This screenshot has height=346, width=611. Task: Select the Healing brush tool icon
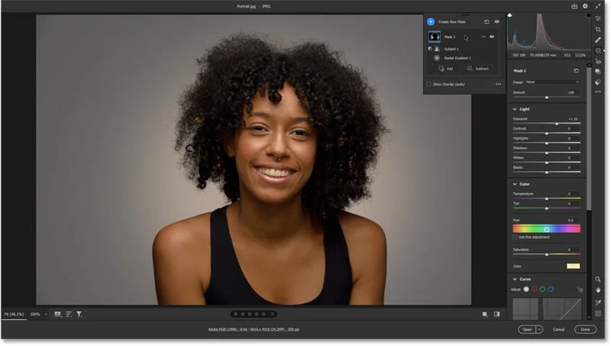coord(598,40)
